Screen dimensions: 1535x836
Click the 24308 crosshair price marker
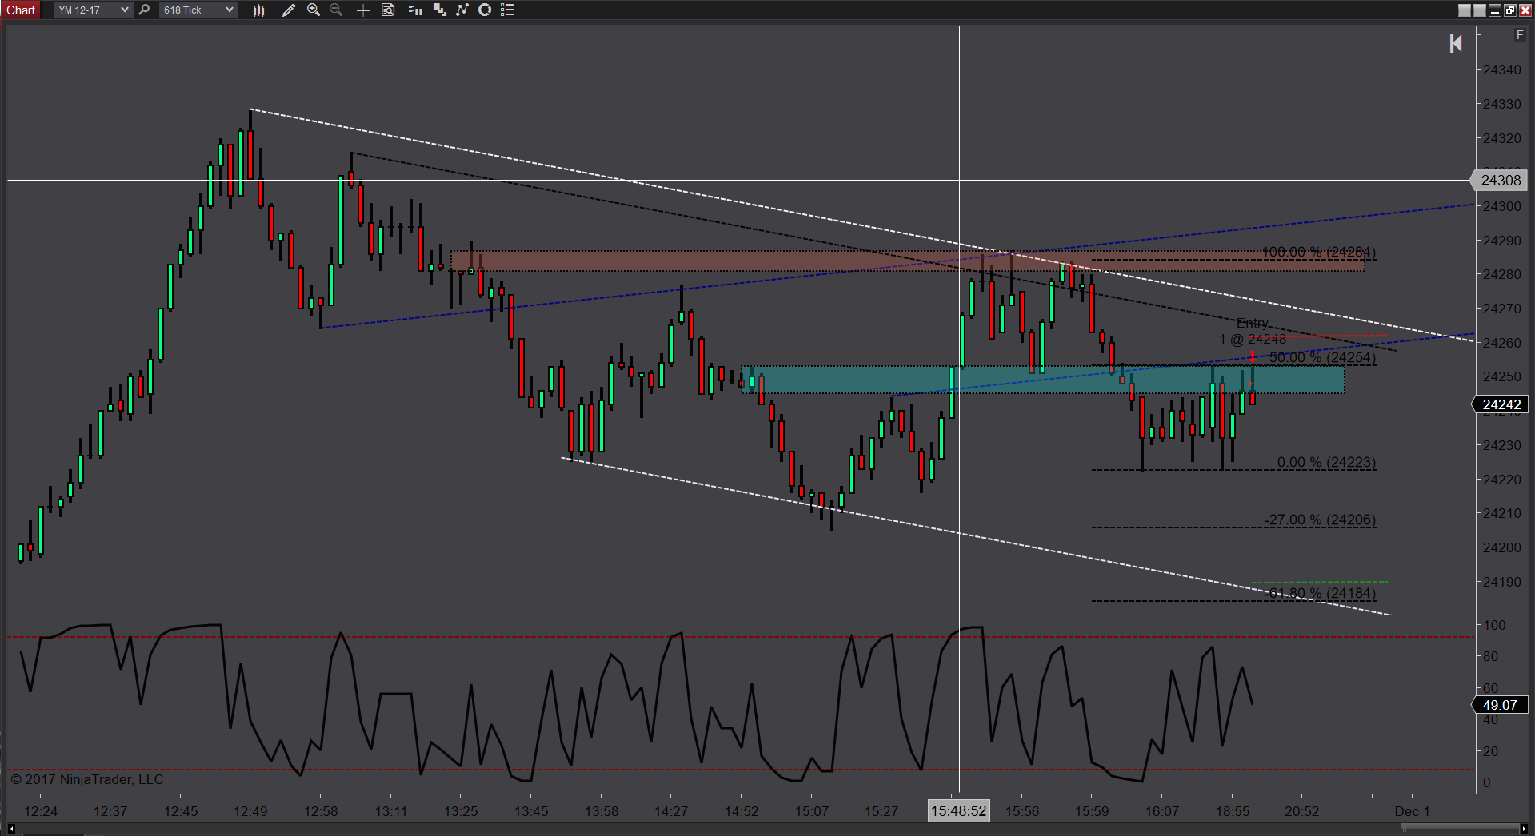pos(1500,181)
